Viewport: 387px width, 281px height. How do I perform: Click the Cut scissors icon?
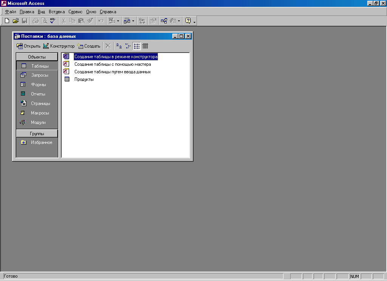tap(63, 21)
